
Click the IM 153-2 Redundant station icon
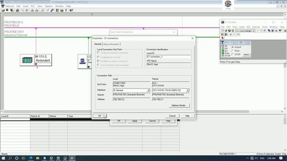[27, 60]
